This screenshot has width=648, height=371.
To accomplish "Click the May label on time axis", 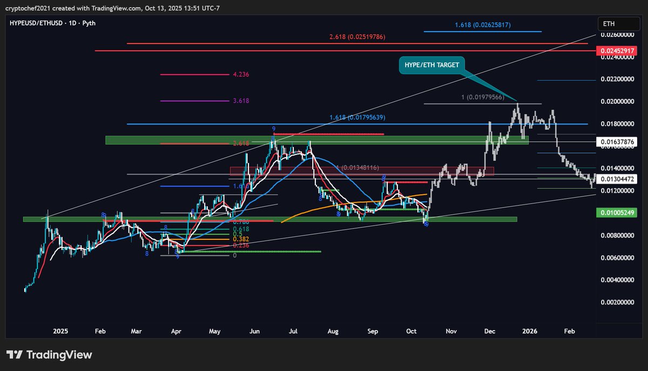I will (214, 330).
